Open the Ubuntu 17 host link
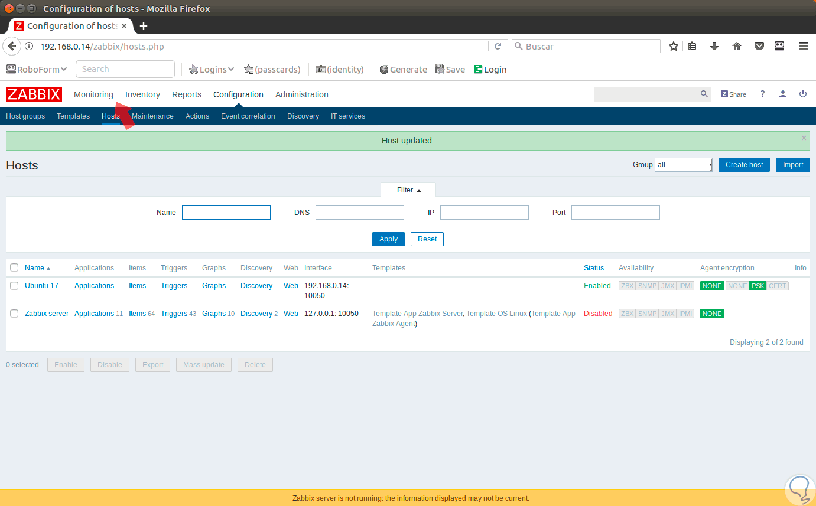The image size is (816, 506). (41, 286)
